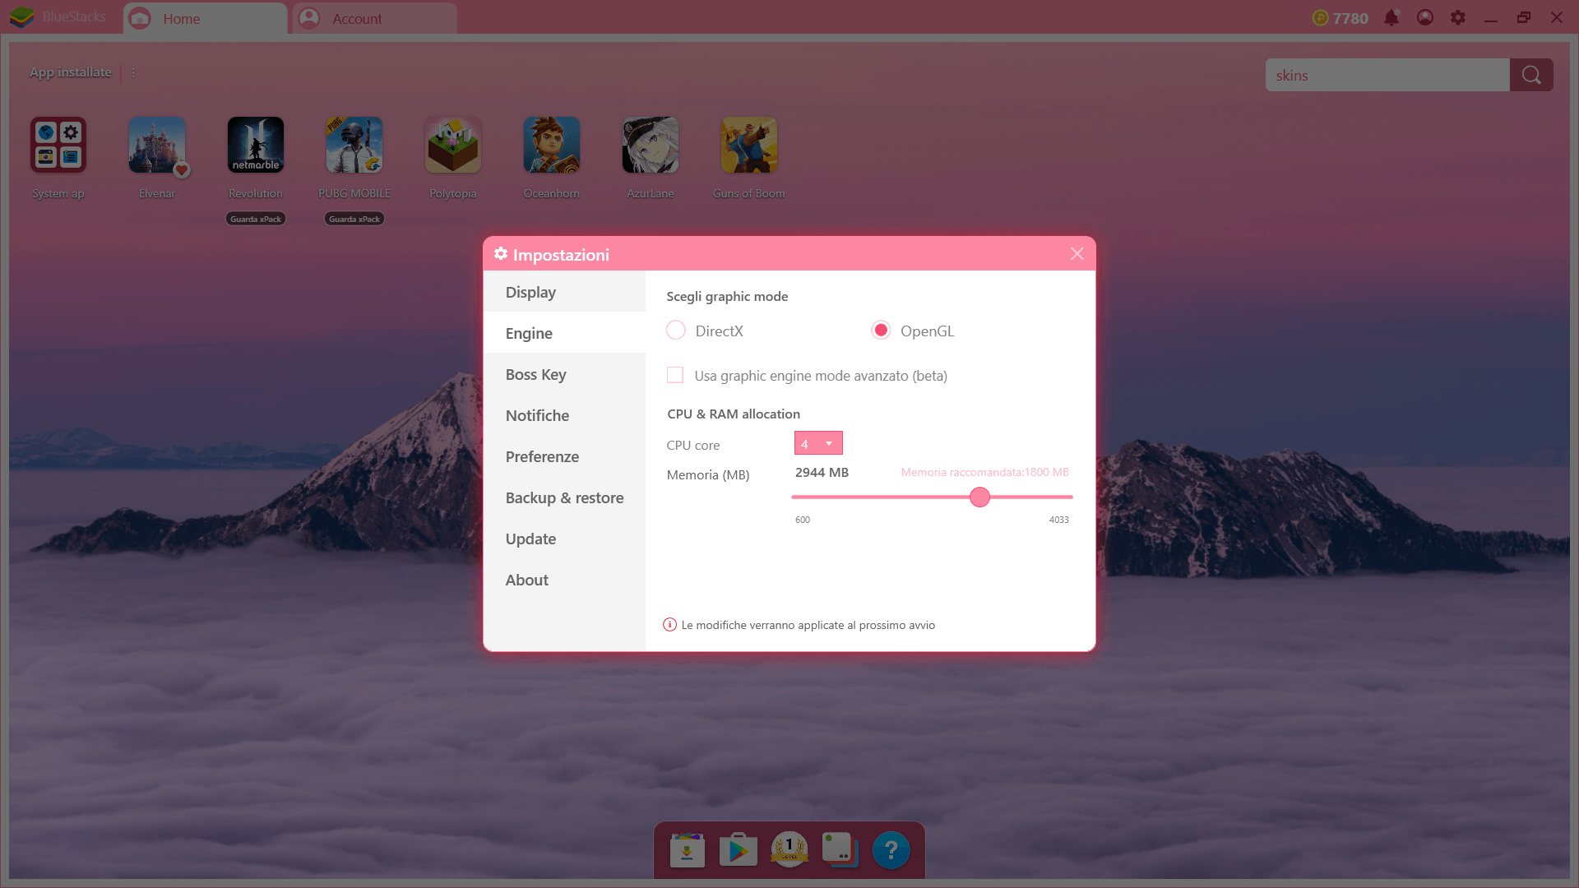
Task: Launch PUBG MOBILE app icon
Action: pos(354,145)
